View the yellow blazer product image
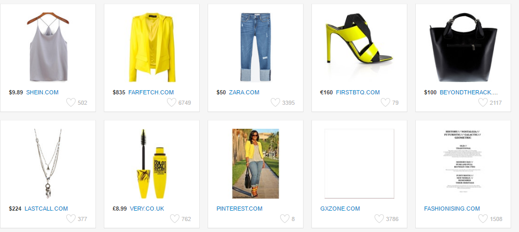 152,47
